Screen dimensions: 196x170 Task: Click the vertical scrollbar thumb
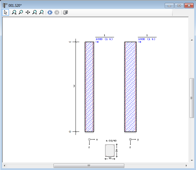coord(192,98)
